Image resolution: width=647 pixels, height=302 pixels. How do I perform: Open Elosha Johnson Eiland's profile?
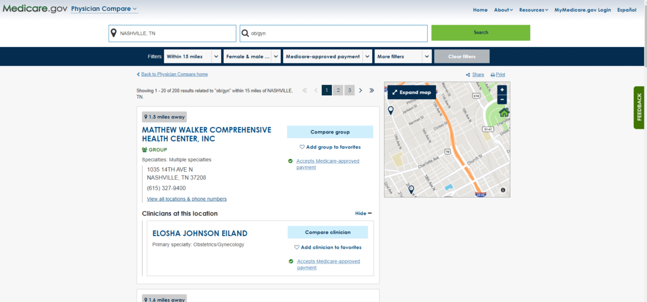pos(200,233)
